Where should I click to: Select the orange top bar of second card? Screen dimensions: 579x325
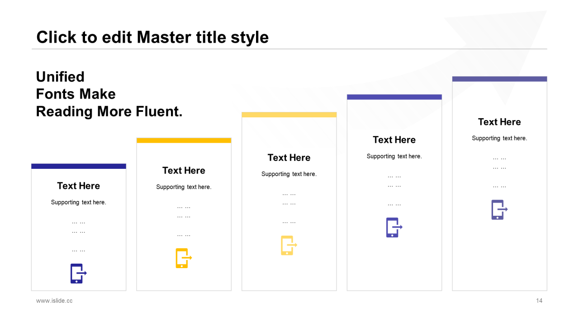pyautogui.click(x=184, y=140)
